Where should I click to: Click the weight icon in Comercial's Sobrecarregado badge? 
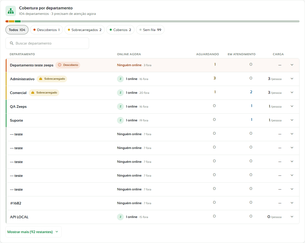(33, 92)
